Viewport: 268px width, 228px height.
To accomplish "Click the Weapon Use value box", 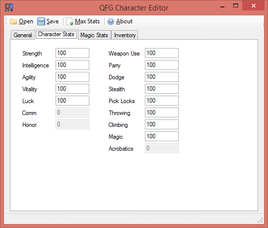I will 162,53.
